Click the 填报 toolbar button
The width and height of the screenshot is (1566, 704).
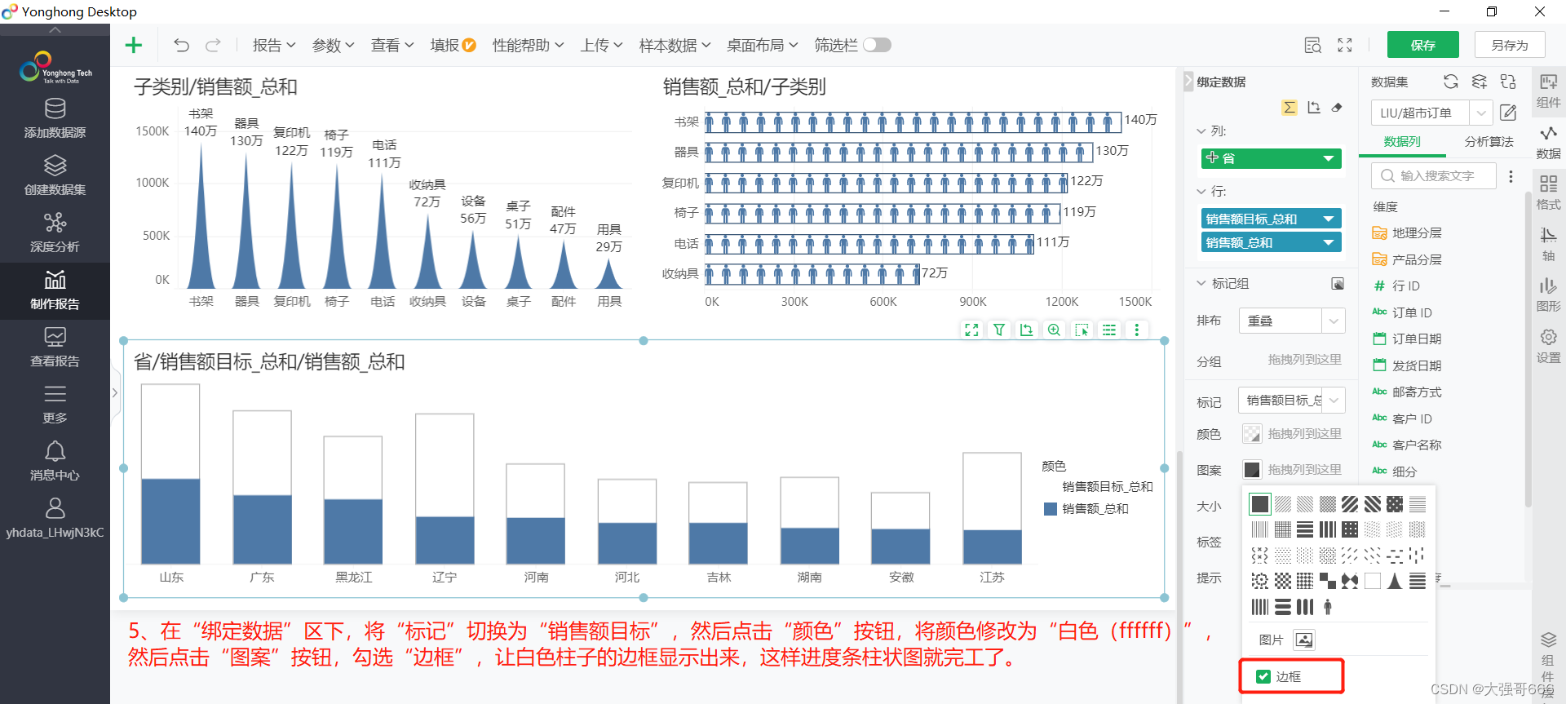(x=453, y=45)
